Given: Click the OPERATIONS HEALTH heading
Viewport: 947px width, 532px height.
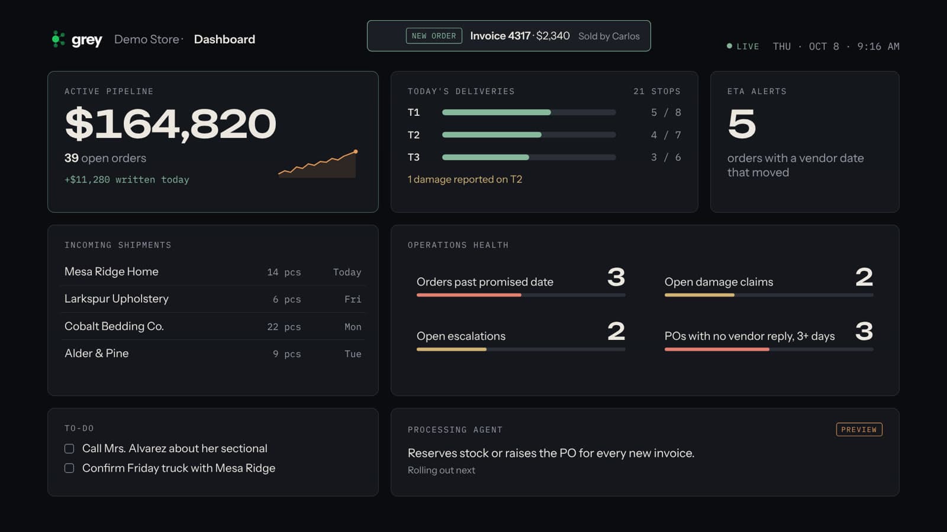Looking at the screenshot, I should [458, 245].
